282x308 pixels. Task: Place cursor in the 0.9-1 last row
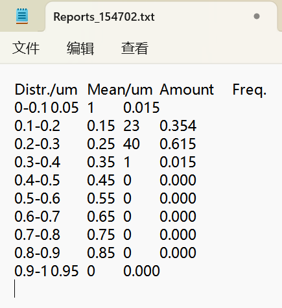pos(87,271)
